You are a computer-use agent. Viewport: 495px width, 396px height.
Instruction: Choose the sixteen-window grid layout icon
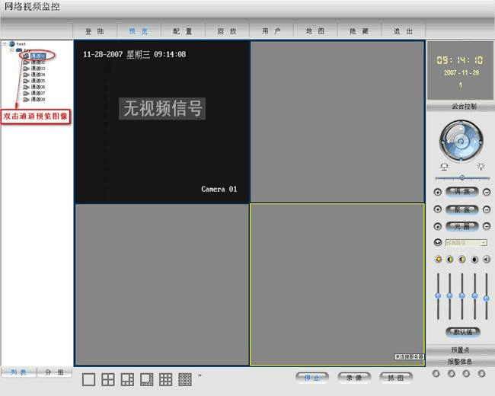click(x=185, y=378)
